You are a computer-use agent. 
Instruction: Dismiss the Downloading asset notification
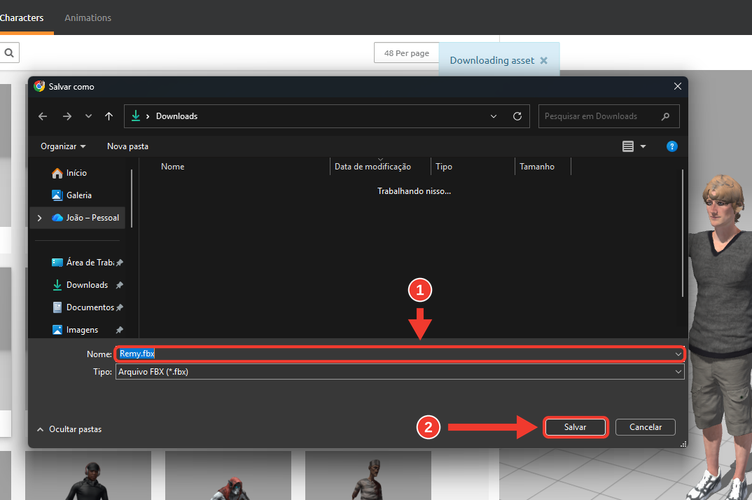pos(544,60)
